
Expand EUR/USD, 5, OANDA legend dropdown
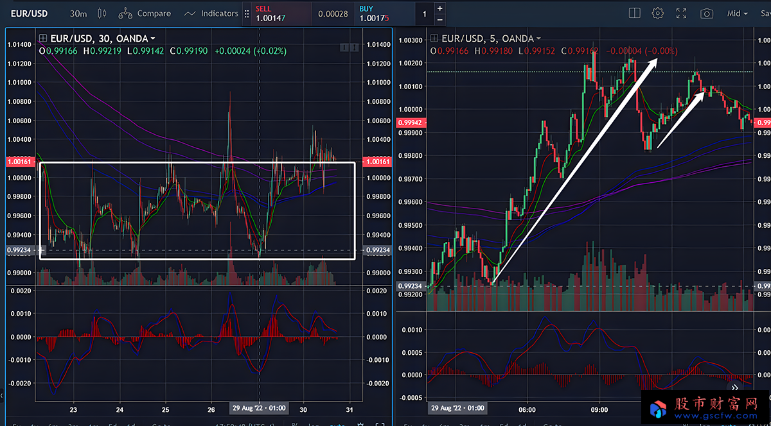coord(538,39)
